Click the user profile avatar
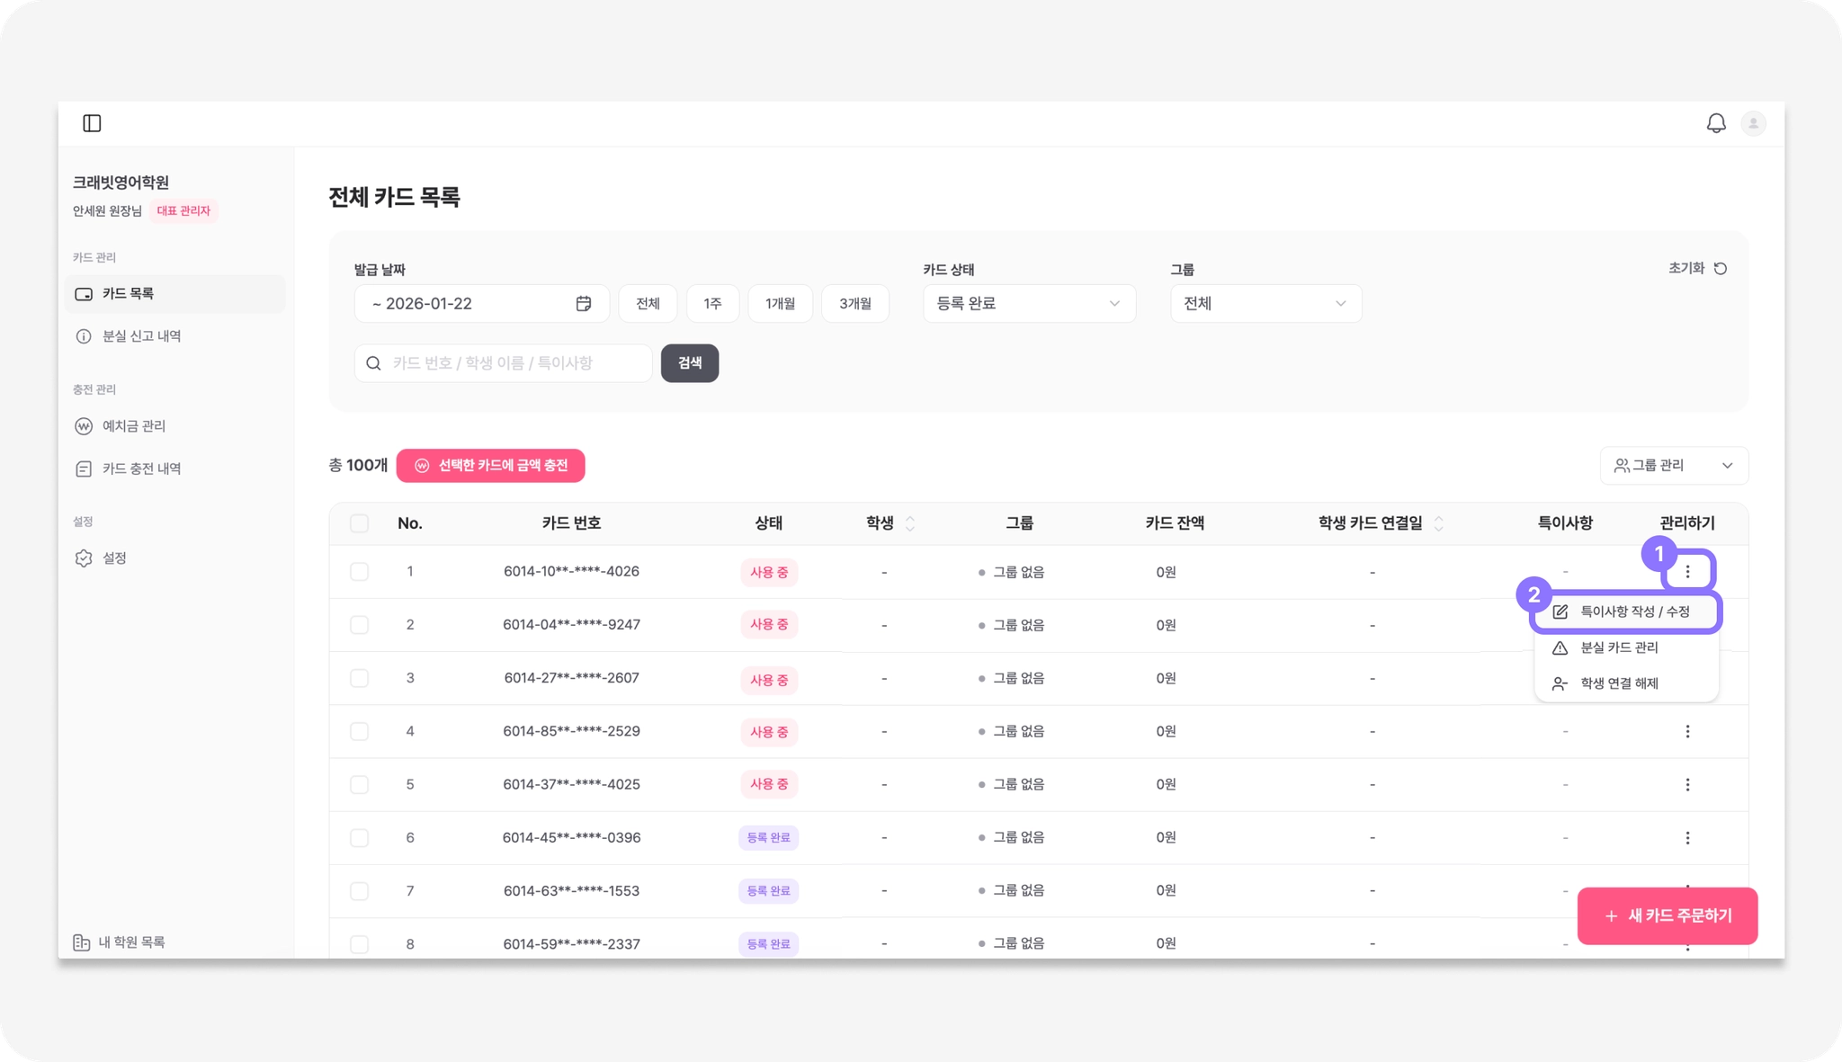1842x1062 pixels. pyautogui.click(x=1753, y=123)
